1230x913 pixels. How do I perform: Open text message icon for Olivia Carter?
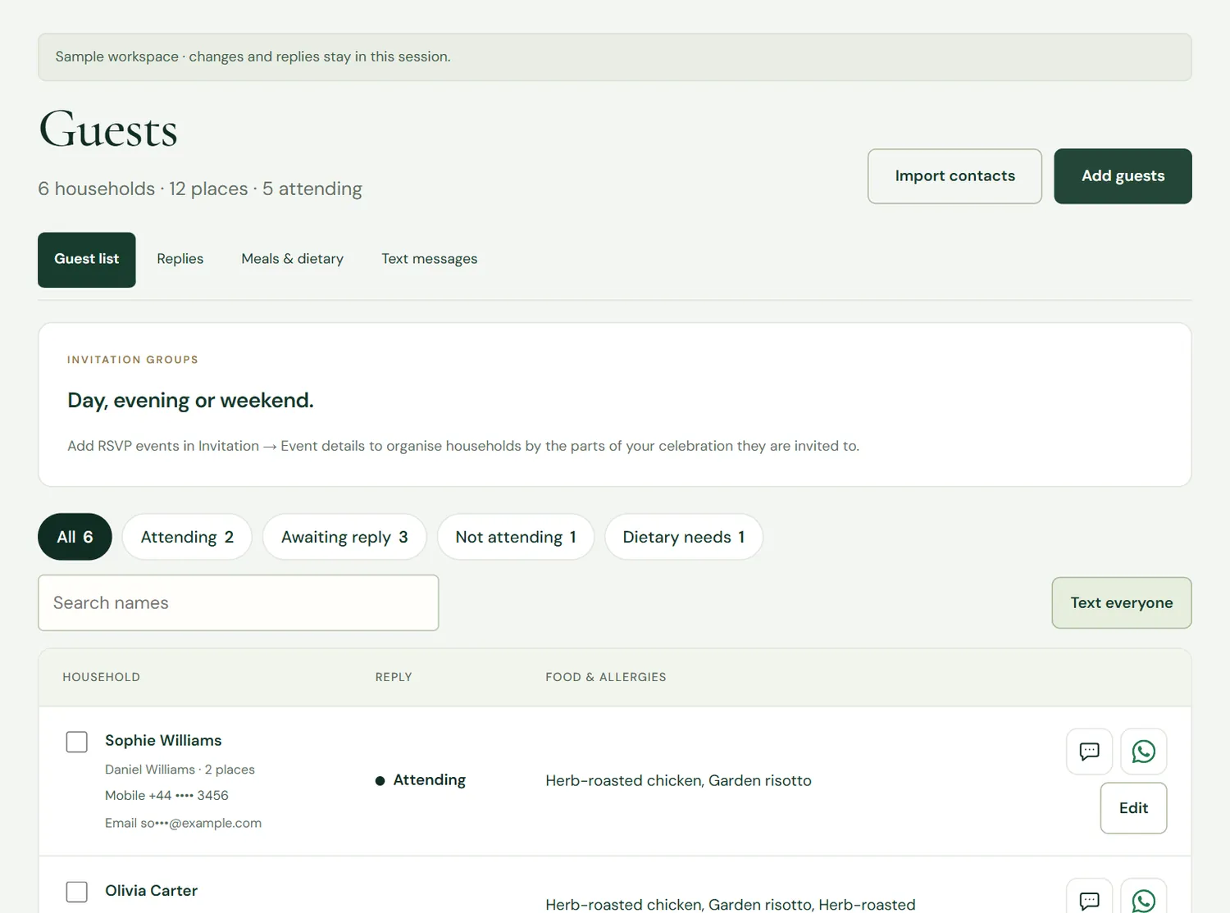pyautogui.click(x=1089, y=897)
